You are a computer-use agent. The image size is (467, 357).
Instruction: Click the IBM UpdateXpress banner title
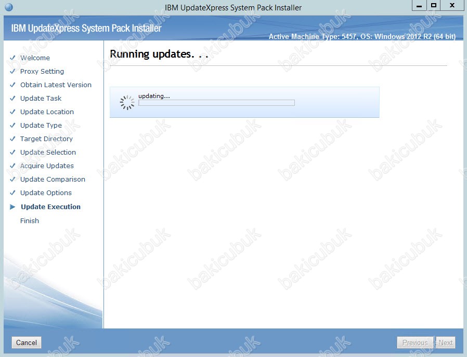[x=86, y=28]
